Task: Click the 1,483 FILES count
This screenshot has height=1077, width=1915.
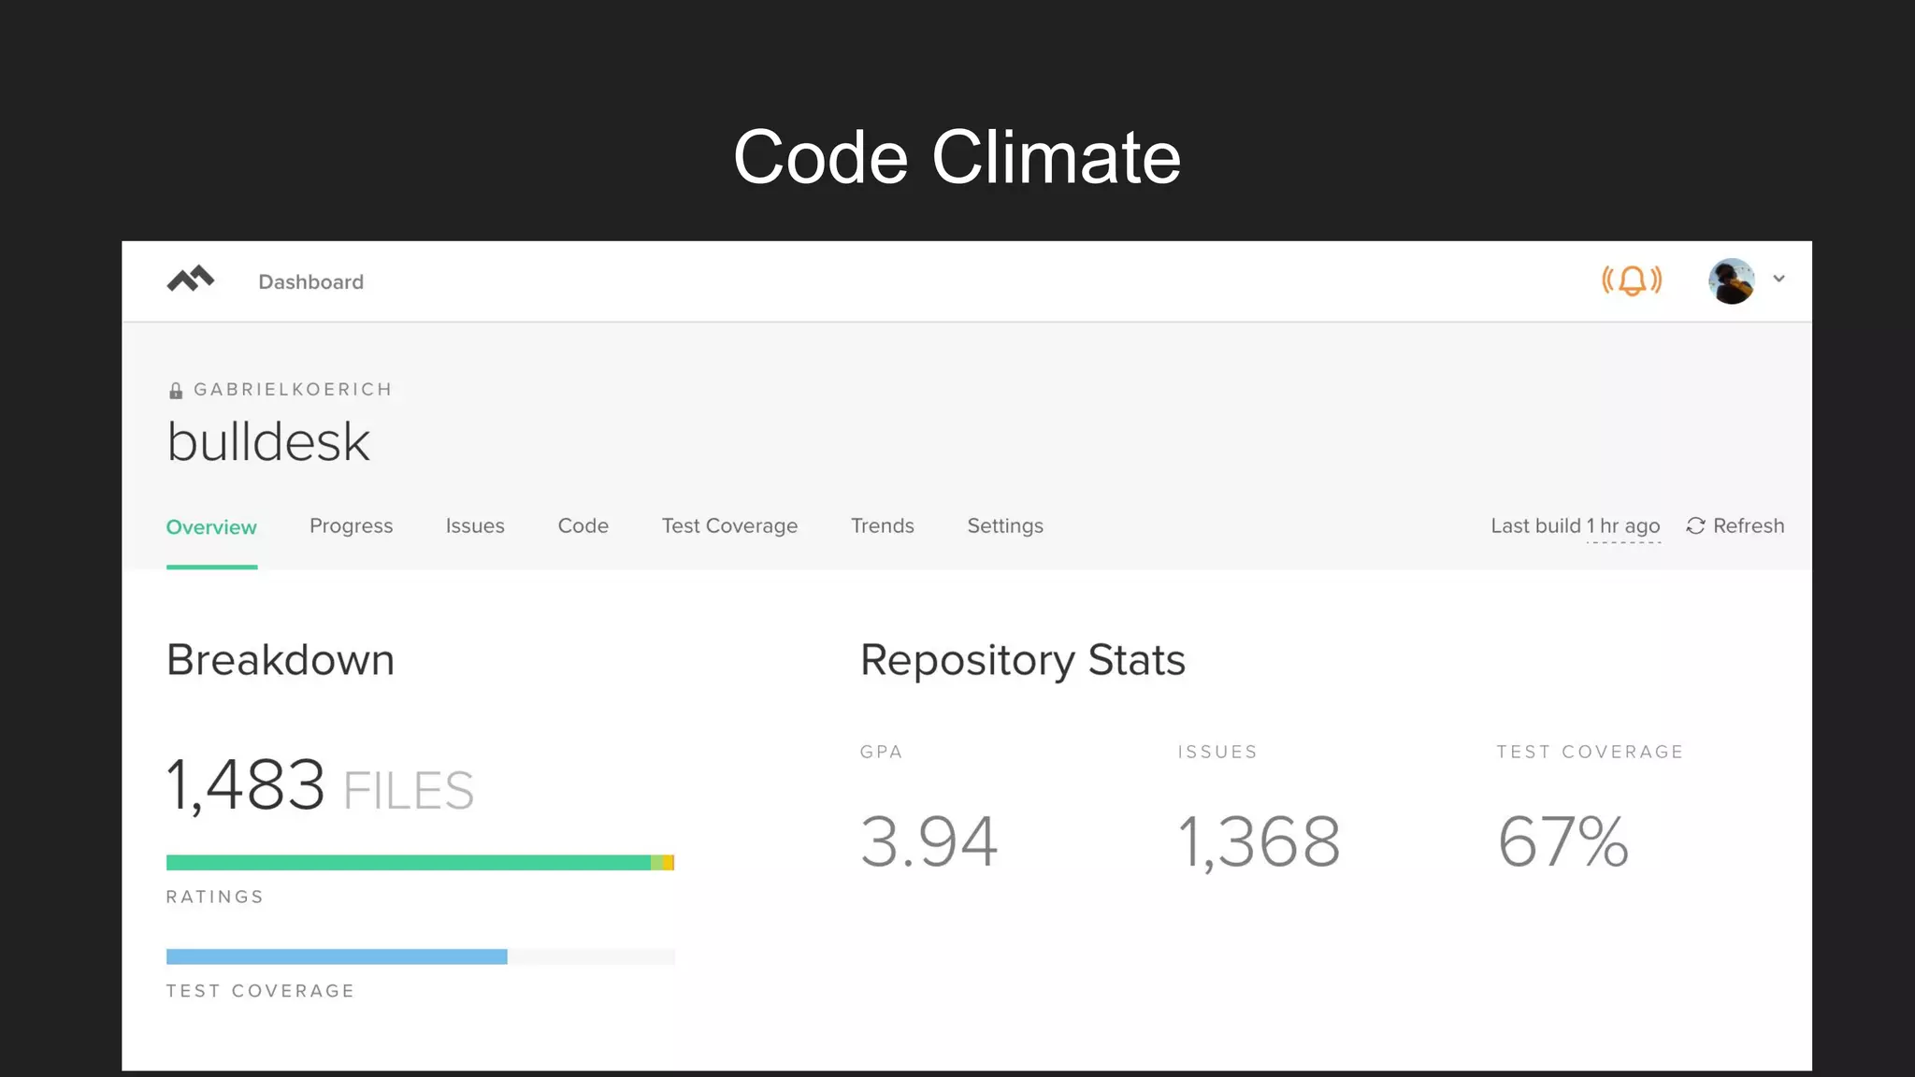Action: point(320,785)
